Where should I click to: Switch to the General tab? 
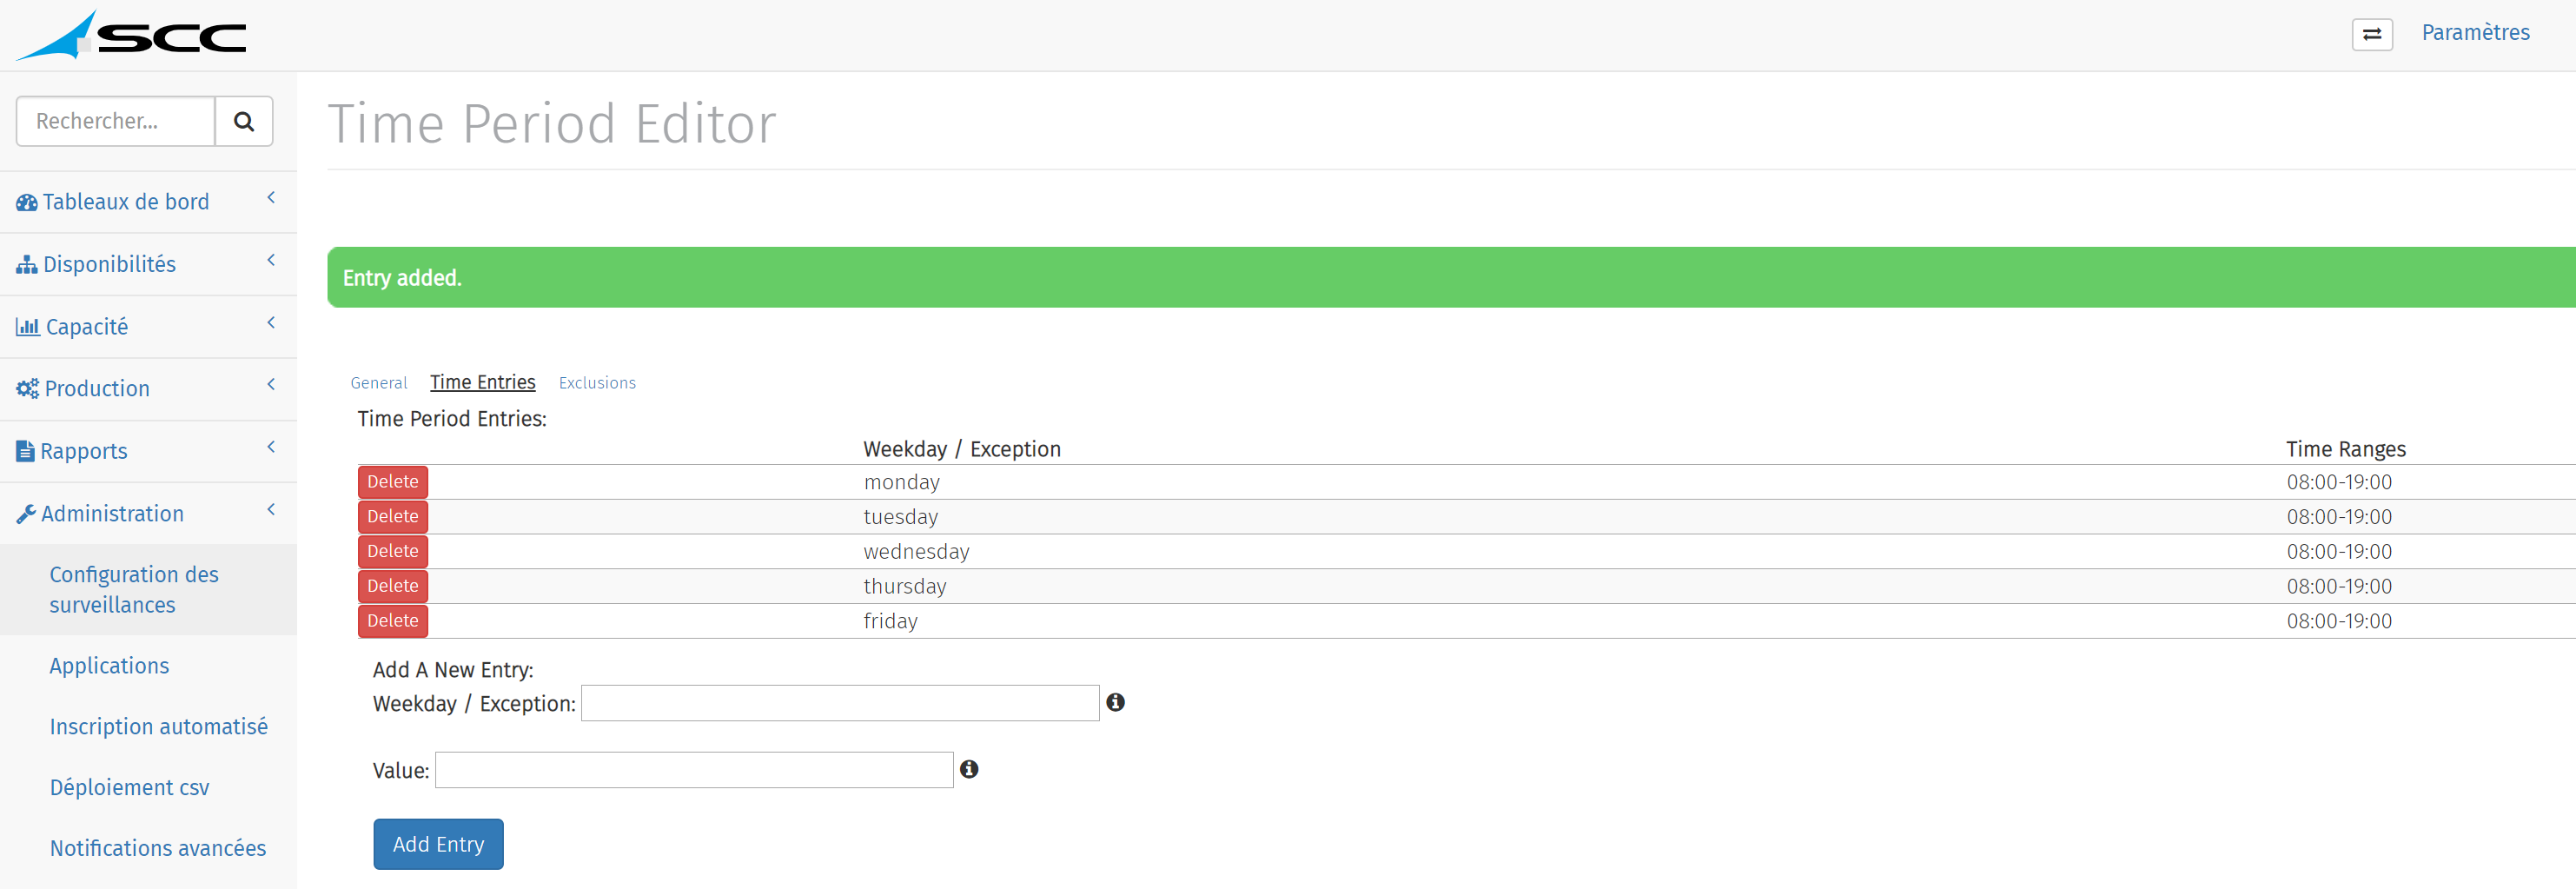click(379, 383)
